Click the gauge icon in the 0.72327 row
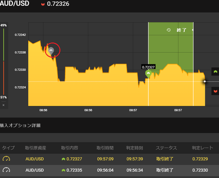 pyautogui.click(x=6, y=159)
